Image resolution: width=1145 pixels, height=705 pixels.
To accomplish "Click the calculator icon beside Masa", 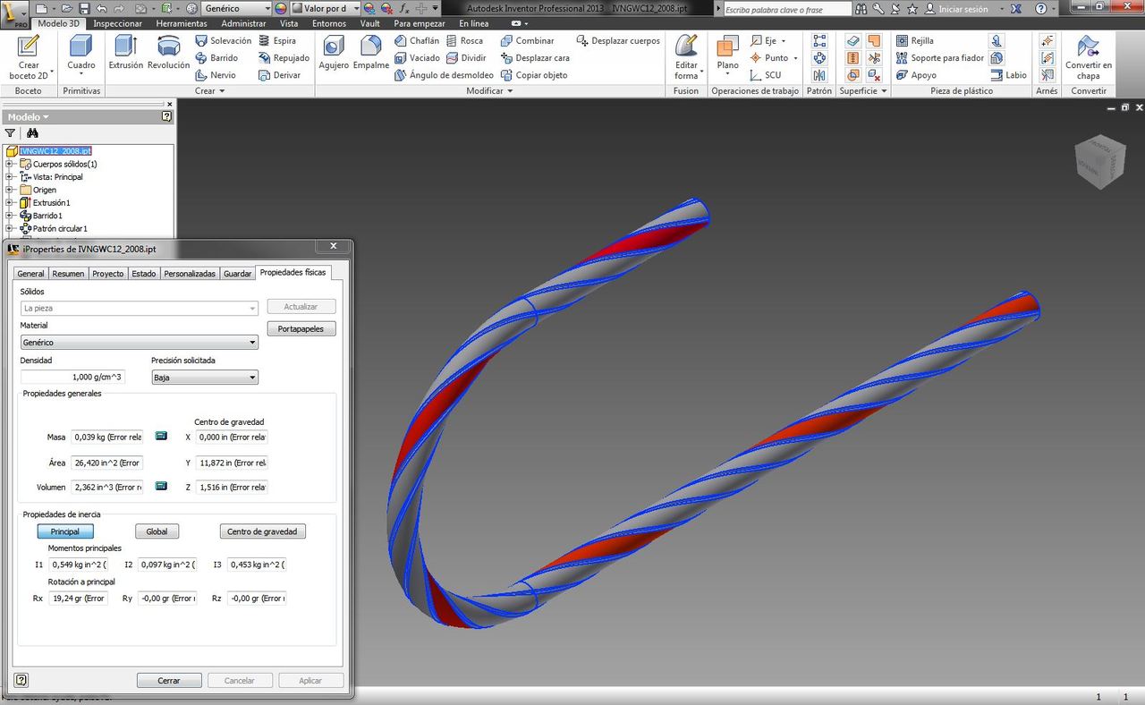I will click(x=161, y=436).
